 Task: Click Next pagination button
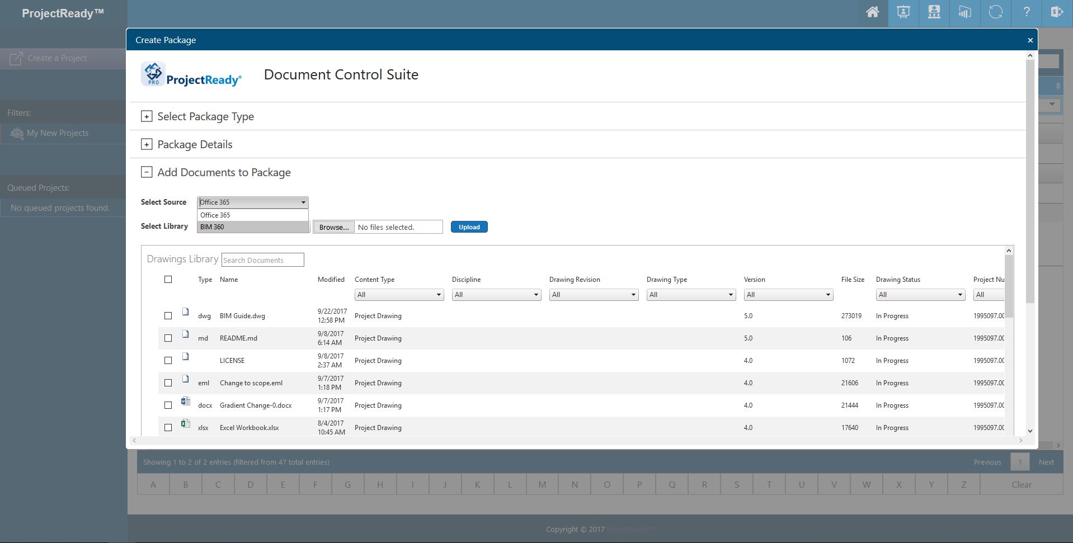click(x=1046, y=462)
